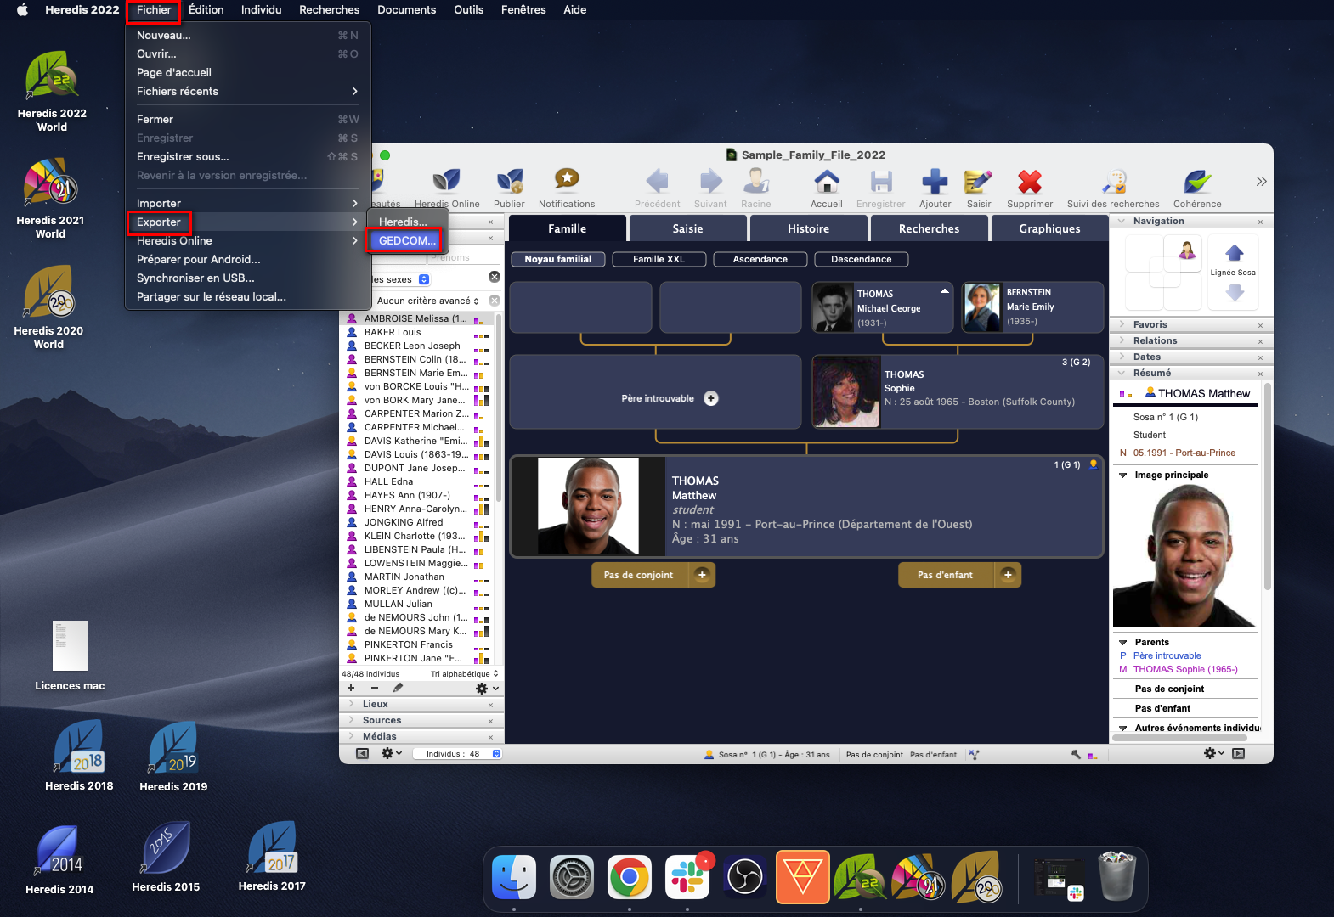Click the Saisir notepad icon
The width and height of the screenshot is (1334, 917).
pos(978,183)
